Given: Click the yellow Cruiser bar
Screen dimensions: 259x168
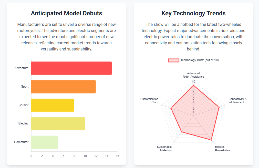Looking at the screenshot, I should pos(53,105).
